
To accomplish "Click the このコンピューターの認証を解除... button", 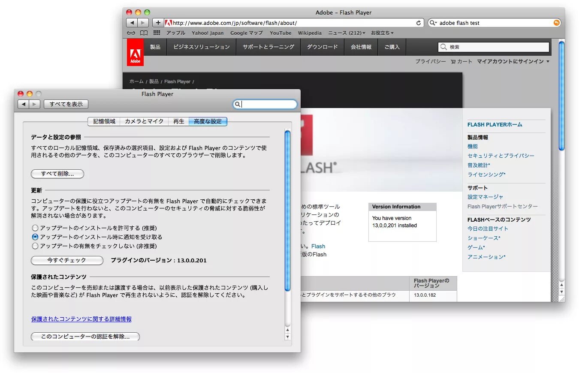I will pos(85,337).
